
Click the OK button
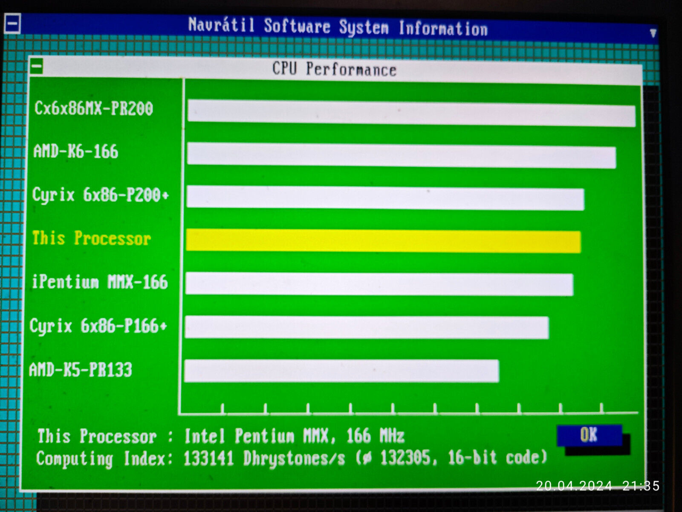point(590,435)
